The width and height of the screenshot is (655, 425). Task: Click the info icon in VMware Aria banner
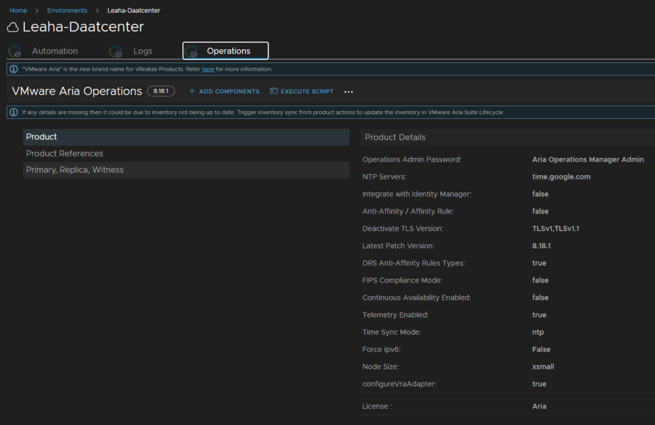coord(14,69)
